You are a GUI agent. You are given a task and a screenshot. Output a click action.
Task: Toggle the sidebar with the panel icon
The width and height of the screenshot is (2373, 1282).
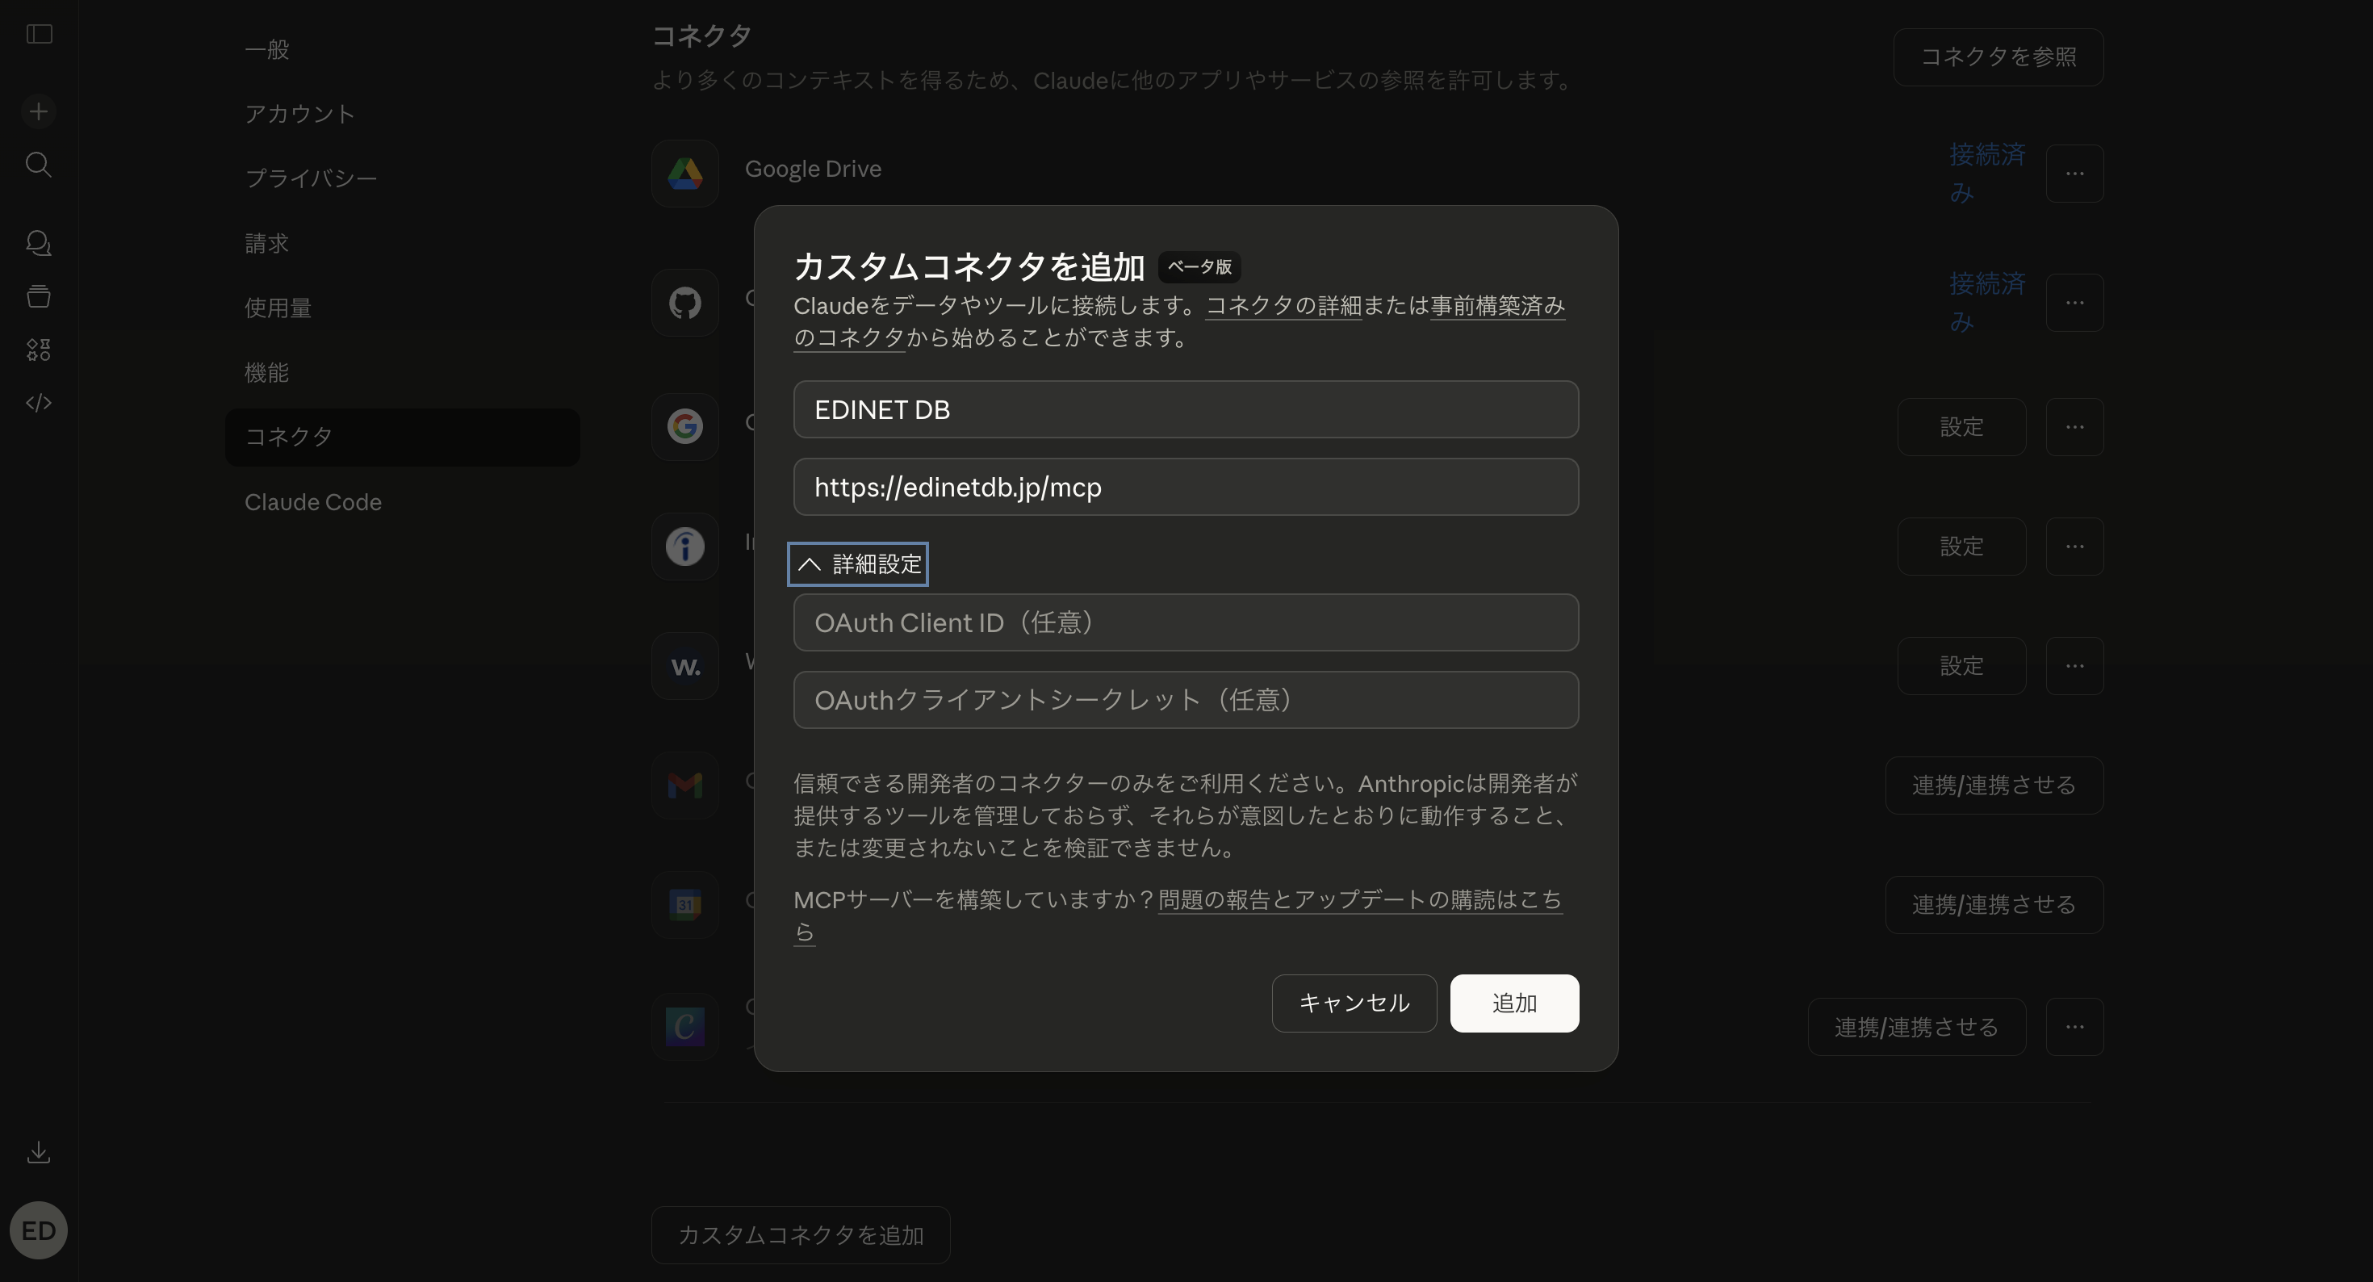pos(38,34)
